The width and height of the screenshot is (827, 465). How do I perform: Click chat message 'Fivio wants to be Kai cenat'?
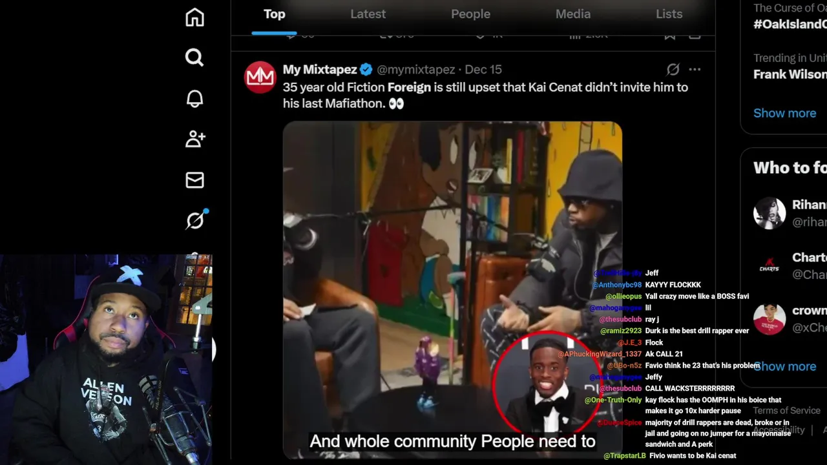[693, 456]
